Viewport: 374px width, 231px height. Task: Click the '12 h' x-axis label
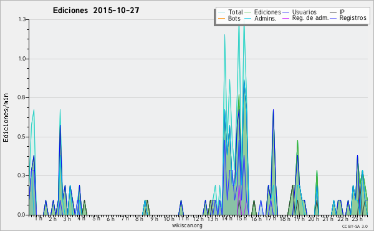pos(198,219)
